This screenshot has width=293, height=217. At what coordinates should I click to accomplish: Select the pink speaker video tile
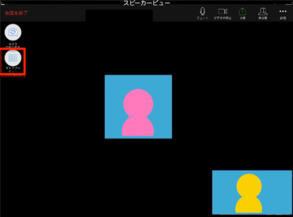click(x=138, y=107)
